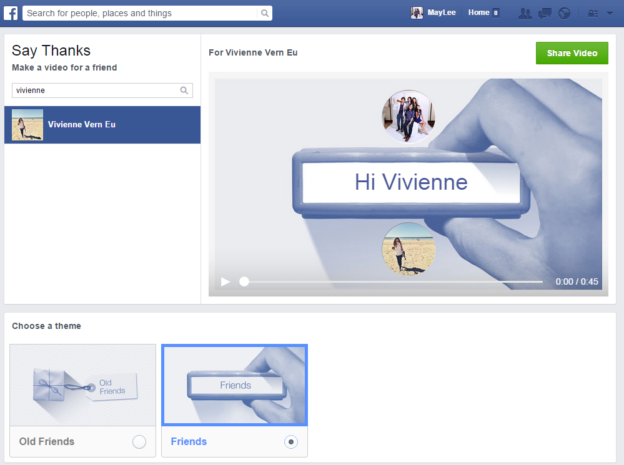
Task: Select Vivienne Vern Eu from the friend list
Action: click(x=102, y=125)
